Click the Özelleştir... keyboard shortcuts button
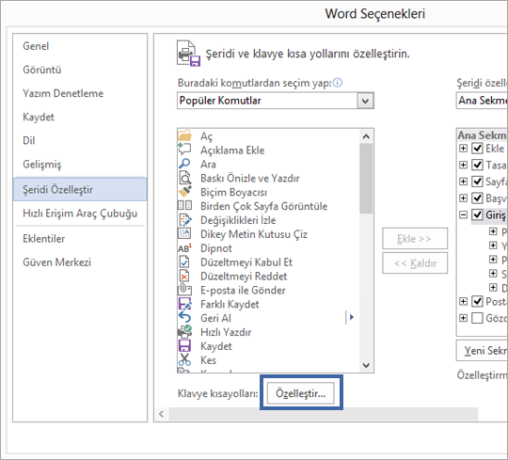The image size is (508, 460). click(x=301, y=393)
